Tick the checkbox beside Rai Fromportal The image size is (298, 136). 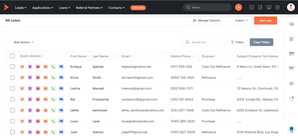tap(12, 99)
